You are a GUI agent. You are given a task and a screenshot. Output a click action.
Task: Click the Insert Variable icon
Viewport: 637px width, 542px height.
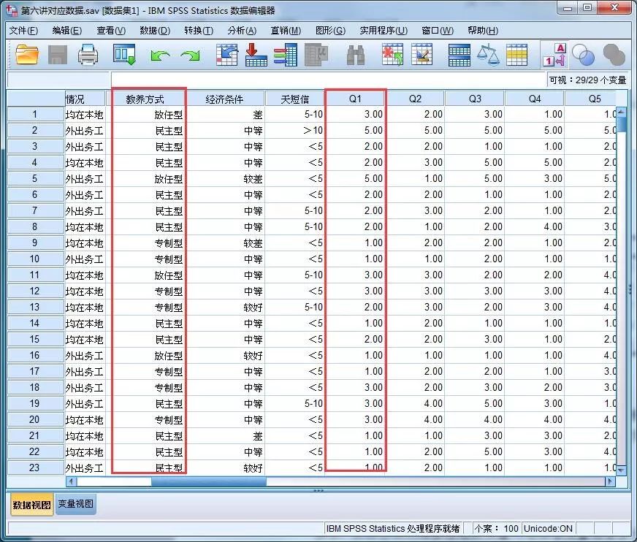[x=422, y=55]
